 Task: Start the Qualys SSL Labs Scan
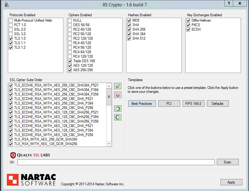[x=228, y=162]
